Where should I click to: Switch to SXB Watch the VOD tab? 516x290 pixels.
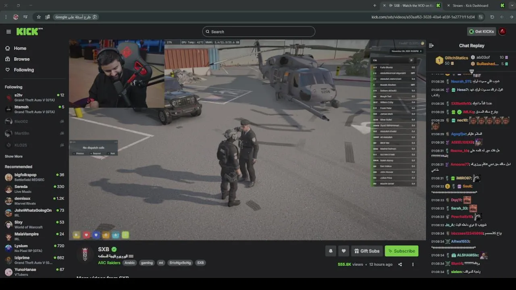point(411,6)
